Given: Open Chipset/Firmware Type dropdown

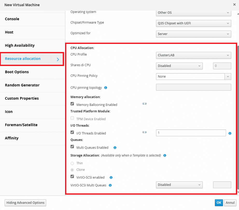Looking at the screenshot, I should pyautogui.click(x=193, y=23).
